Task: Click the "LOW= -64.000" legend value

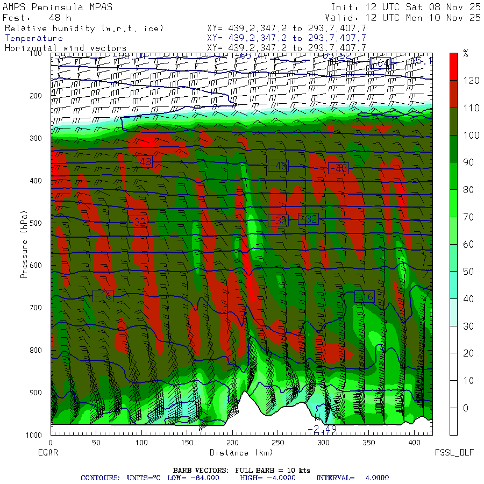Action: pos(193,478)
